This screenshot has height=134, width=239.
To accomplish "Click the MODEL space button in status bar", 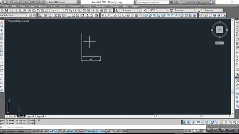I will [188, 131].
